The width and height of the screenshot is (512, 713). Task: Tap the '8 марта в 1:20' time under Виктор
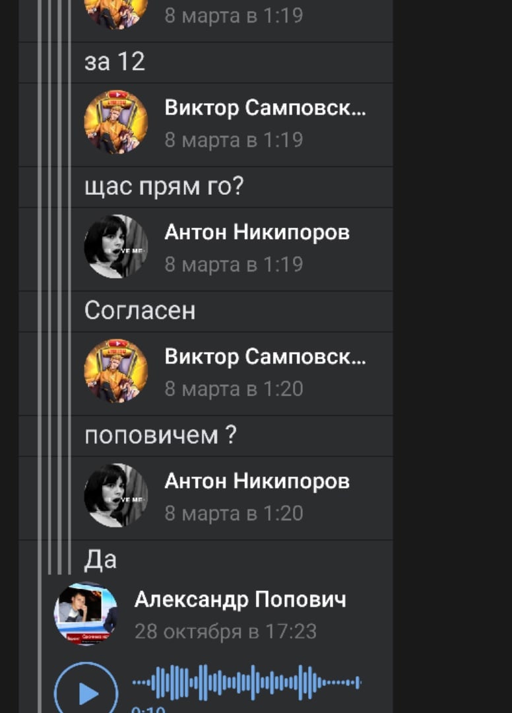[x=234, y=389]
